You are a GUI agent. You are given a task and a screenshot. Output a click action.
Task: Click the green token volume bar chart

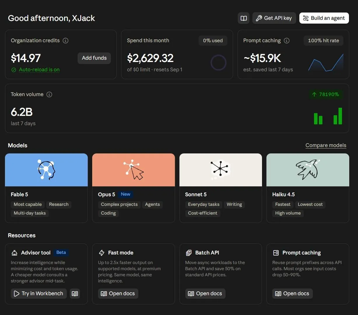328,116
